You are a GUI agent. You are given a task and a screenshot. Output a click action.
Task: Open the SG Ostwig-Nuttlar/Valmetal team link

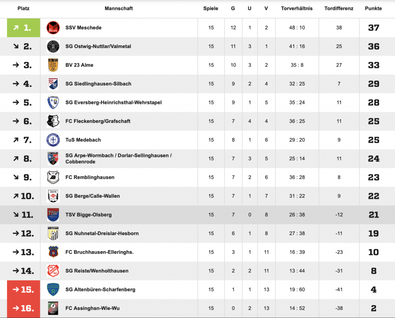click(98, 46)
